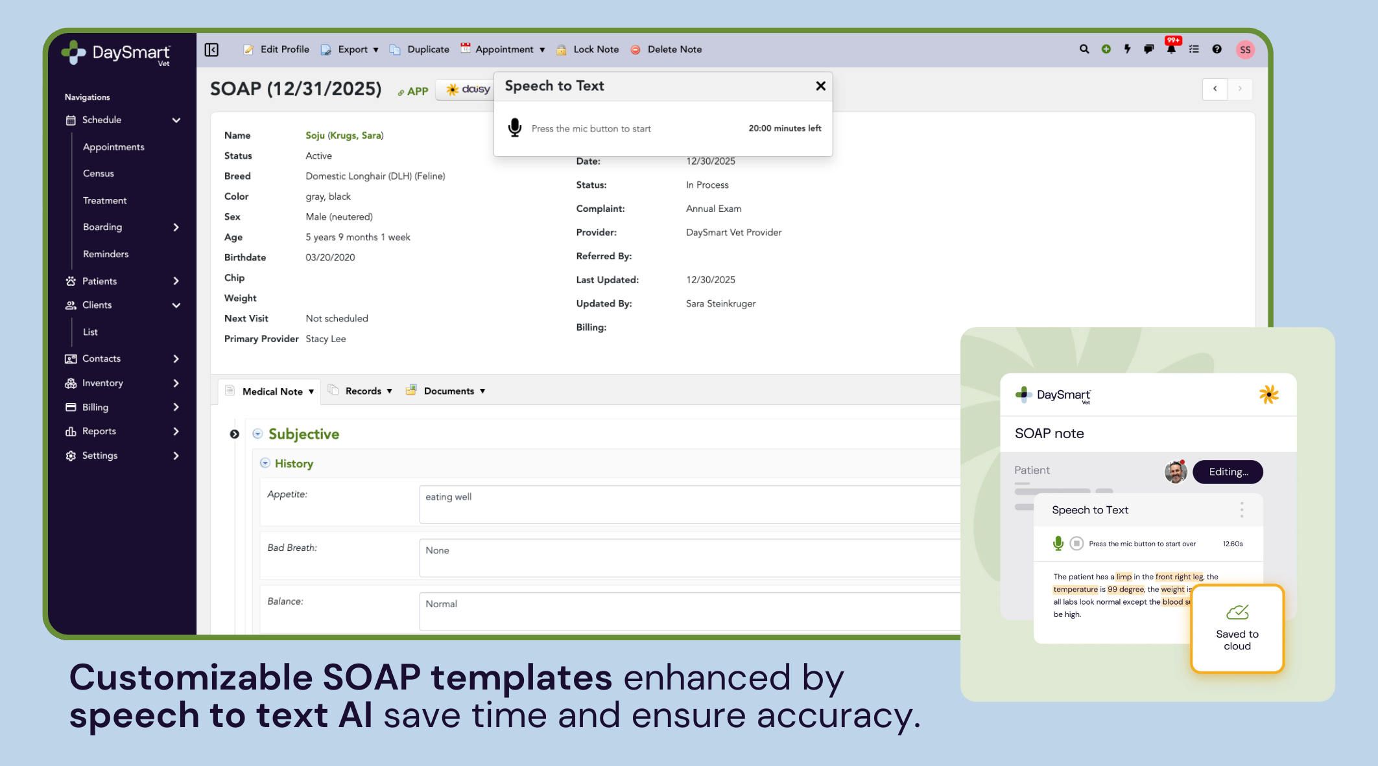Click the lightning bolt quick actions icon
This screenshot has width=1378, height=766.
[x=1128, y=49]
